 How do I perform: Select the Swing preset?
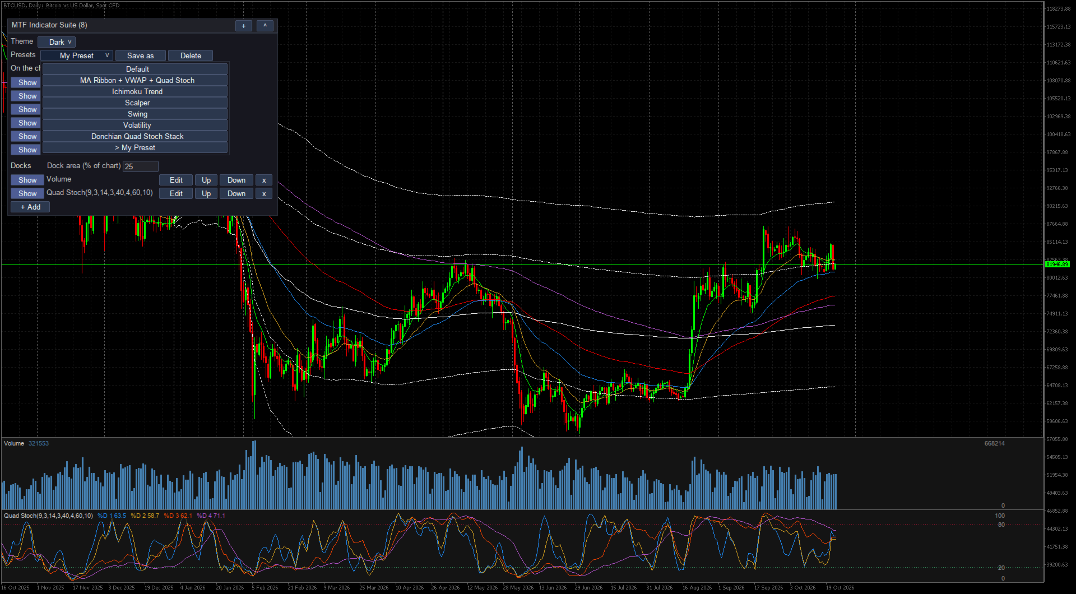(135, 114)
